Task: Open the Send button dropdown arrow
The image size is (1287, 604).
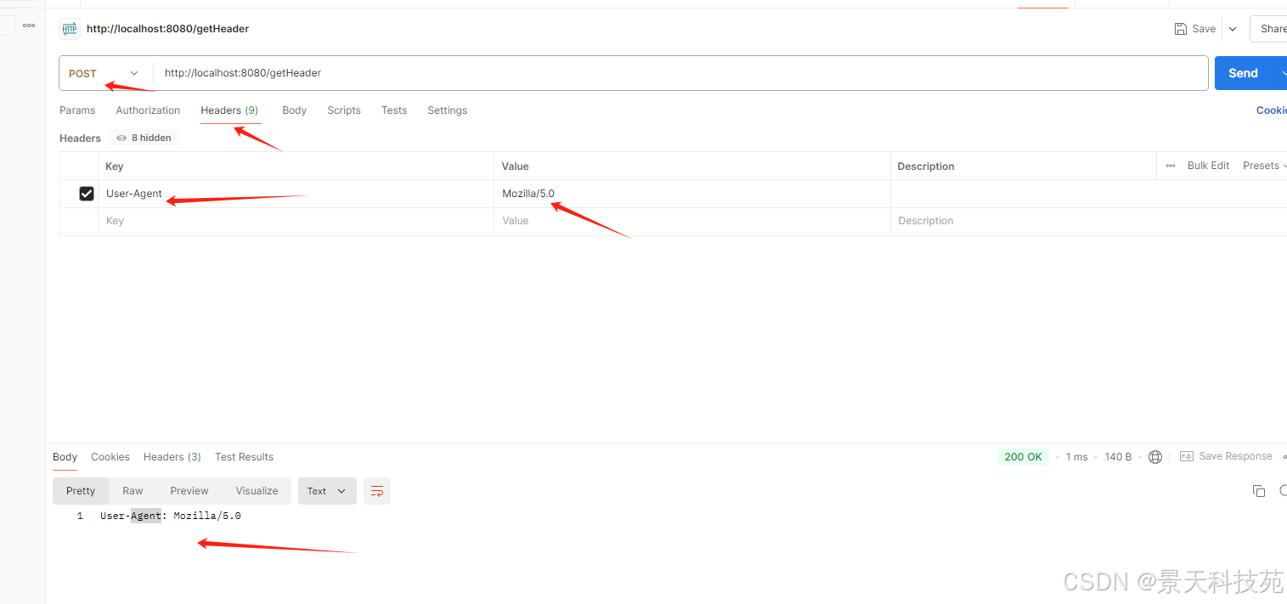Action: point(1279,73)
